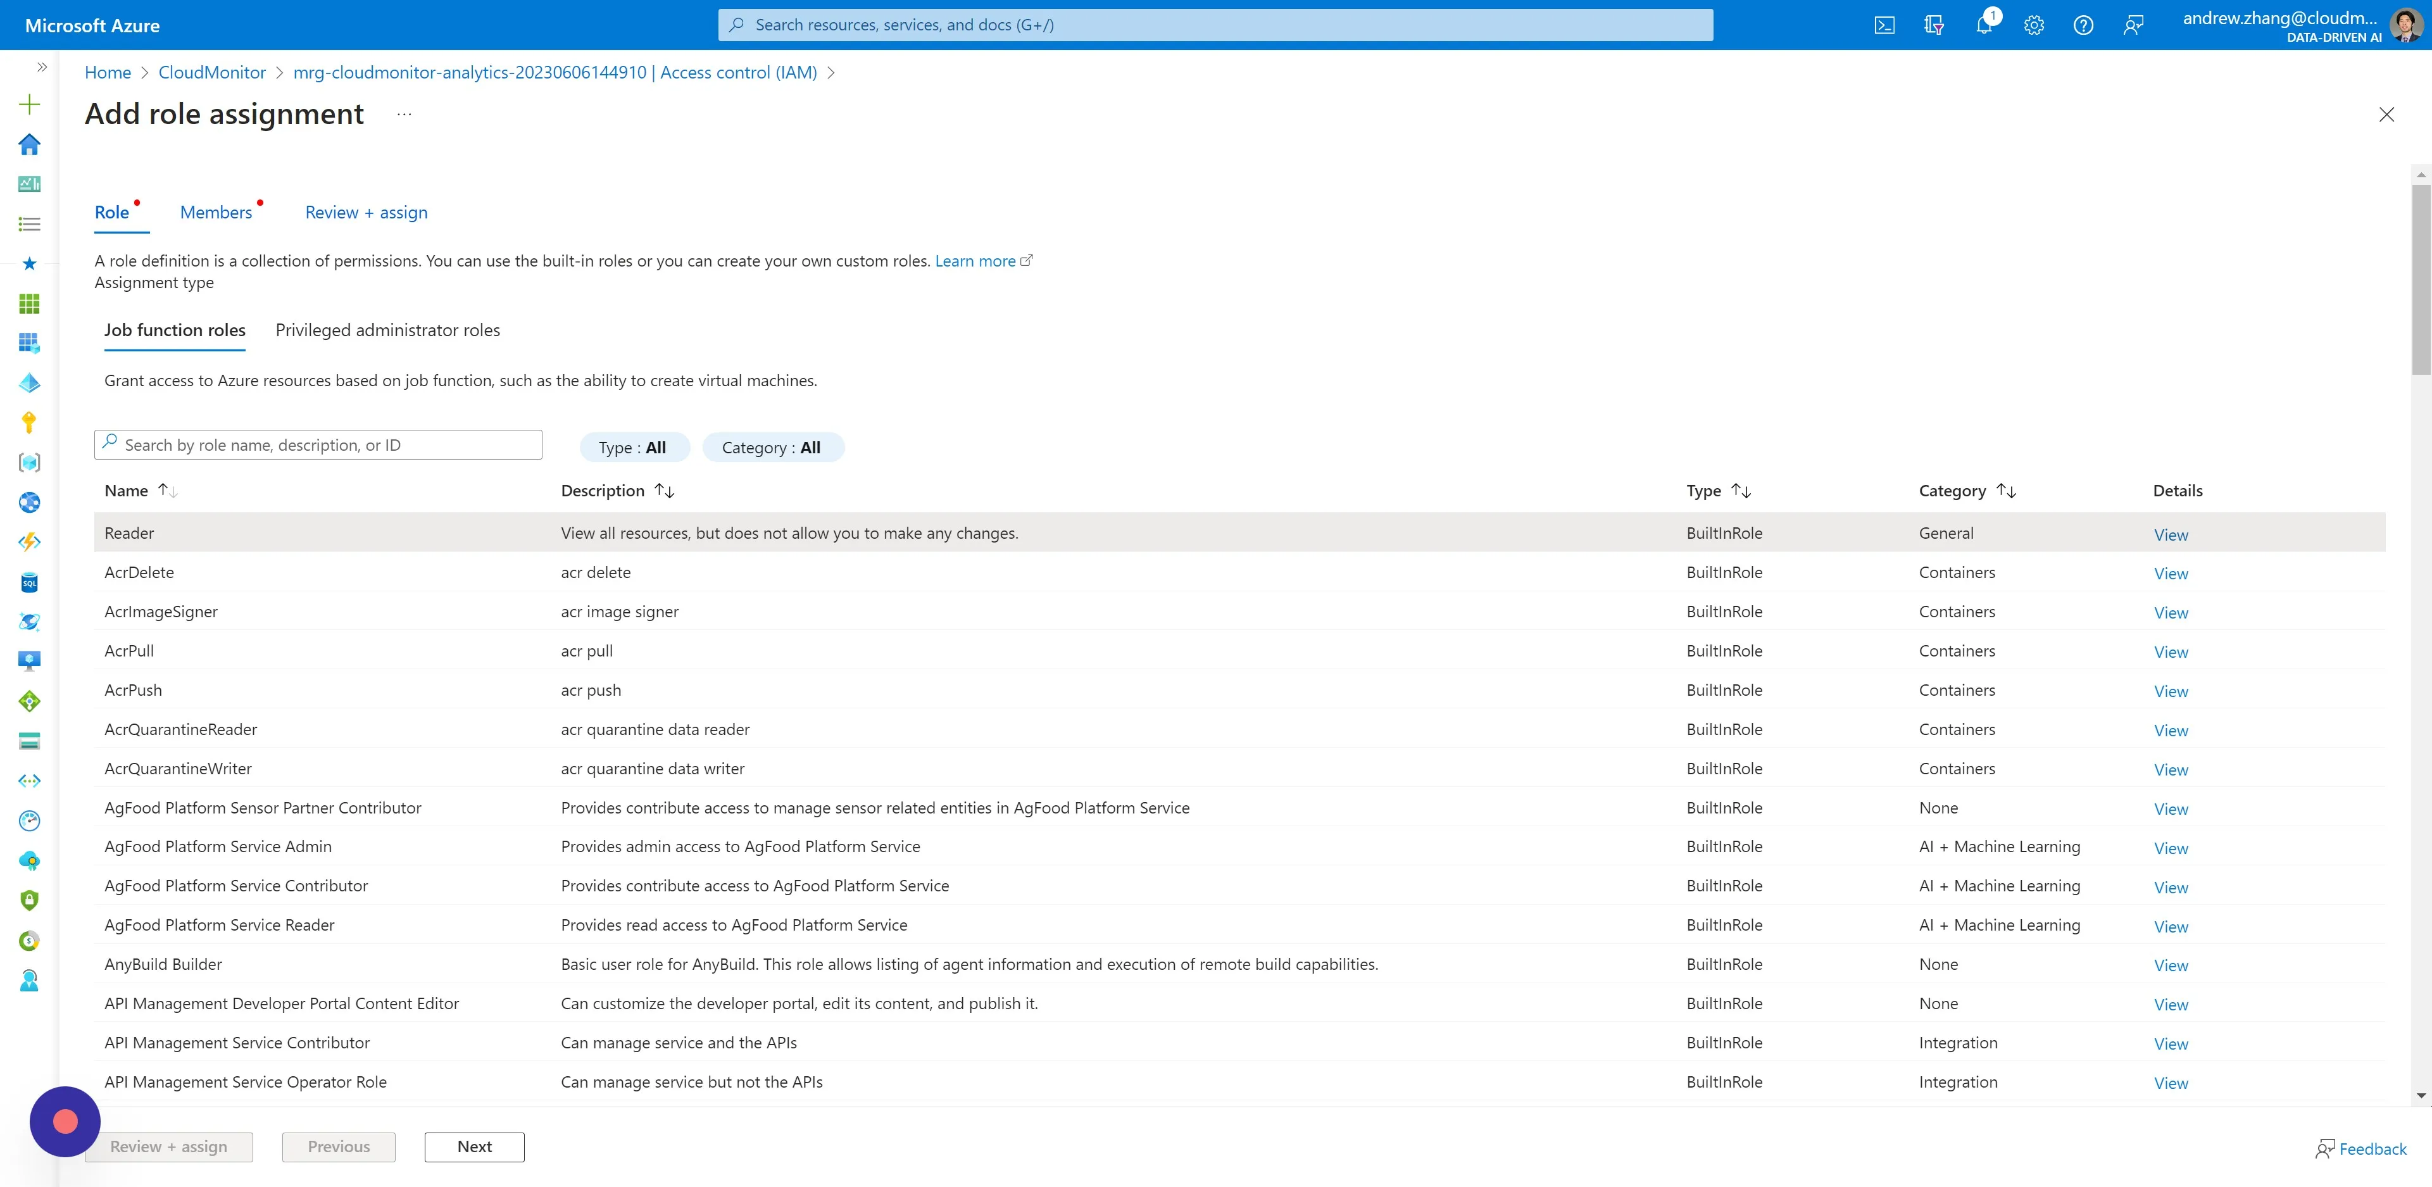This screenshot has width=2432, height=1187.
Task: Close the Add role assignment pane
Action: (2386, 114)
